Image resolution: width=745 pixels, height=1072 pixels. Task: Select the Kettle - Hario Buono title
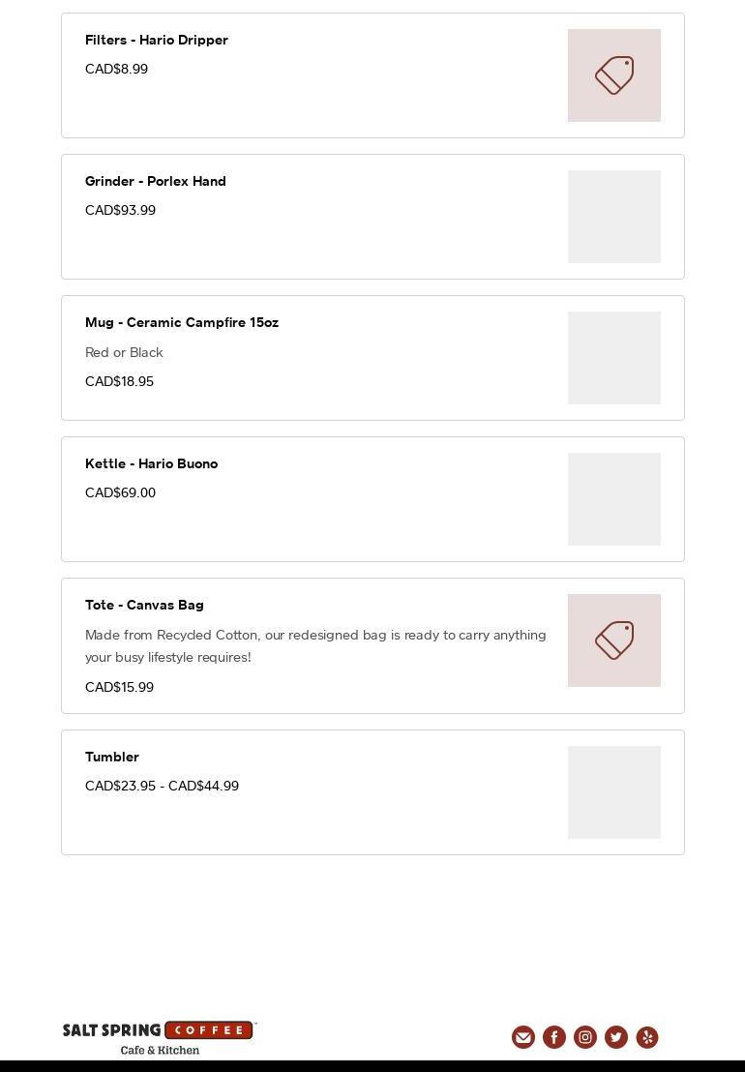tap(152, 463)
